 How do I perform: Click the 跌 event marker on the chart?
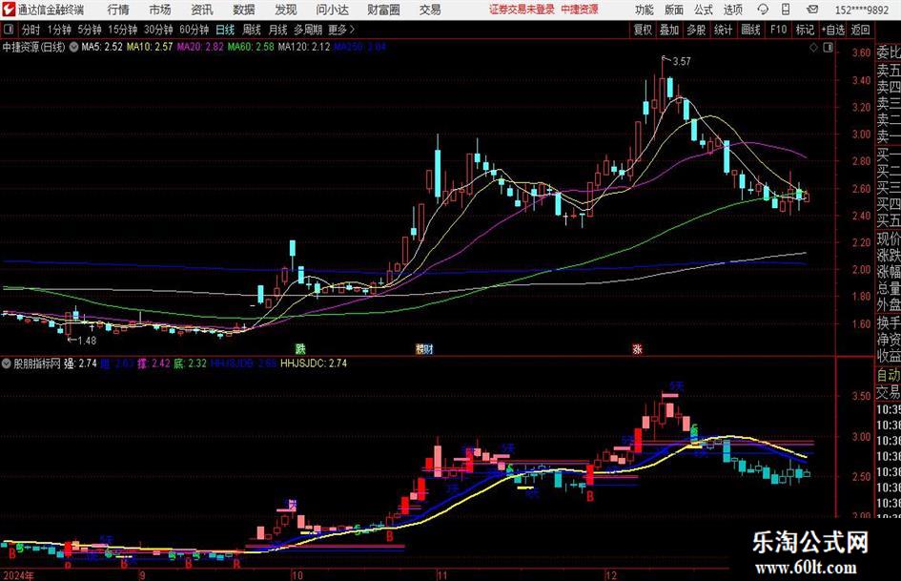pyautogui.click(x=300, y=348)
